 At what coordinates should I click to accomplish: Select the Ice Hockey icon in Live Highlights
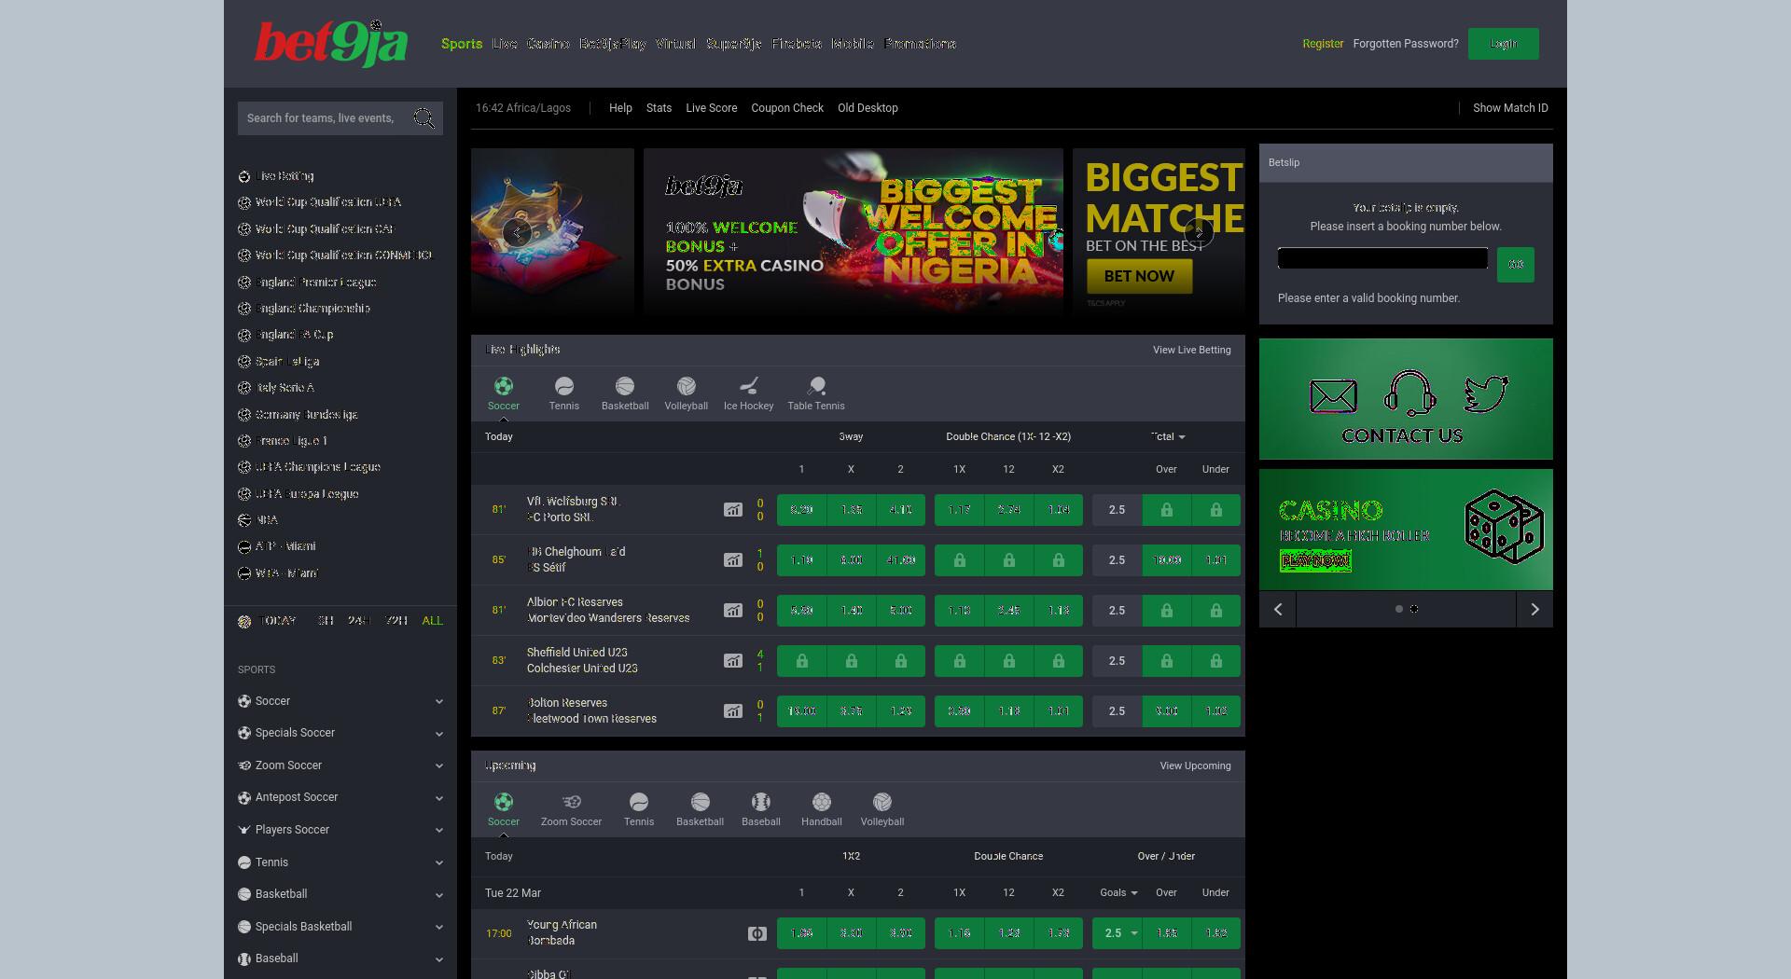click(x=749, y=386)
